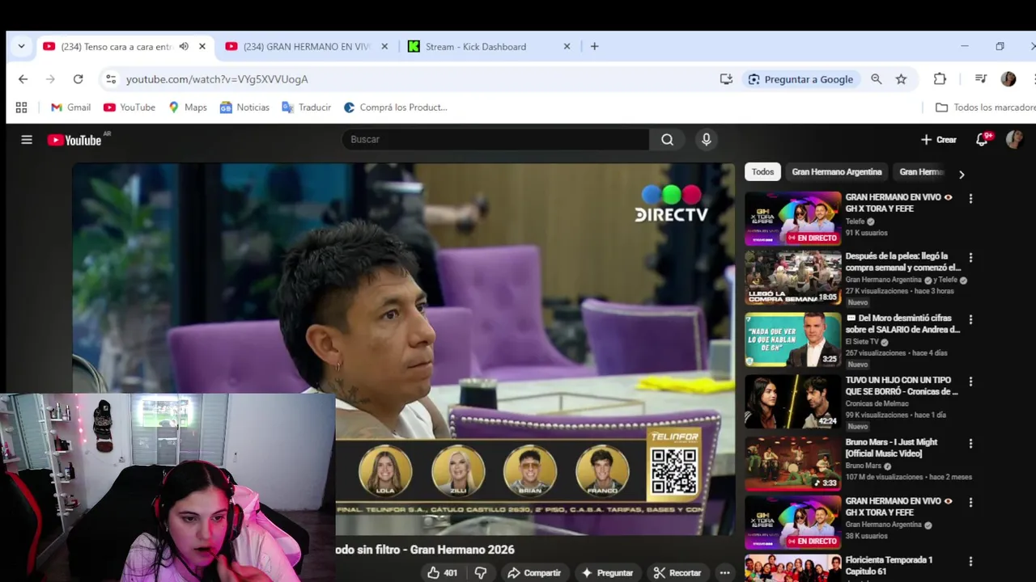Close the GRAN HERMANO EN VIVO tab
The image size is (1036, 582).
pos(384,46)
